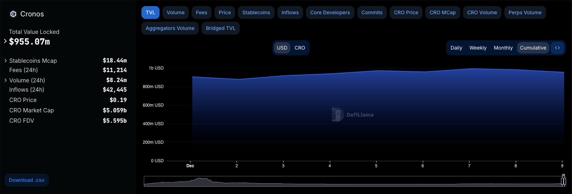Click the Stablecoins Mcap value $18.44m
572x194 pixels.
click(115, 61)
